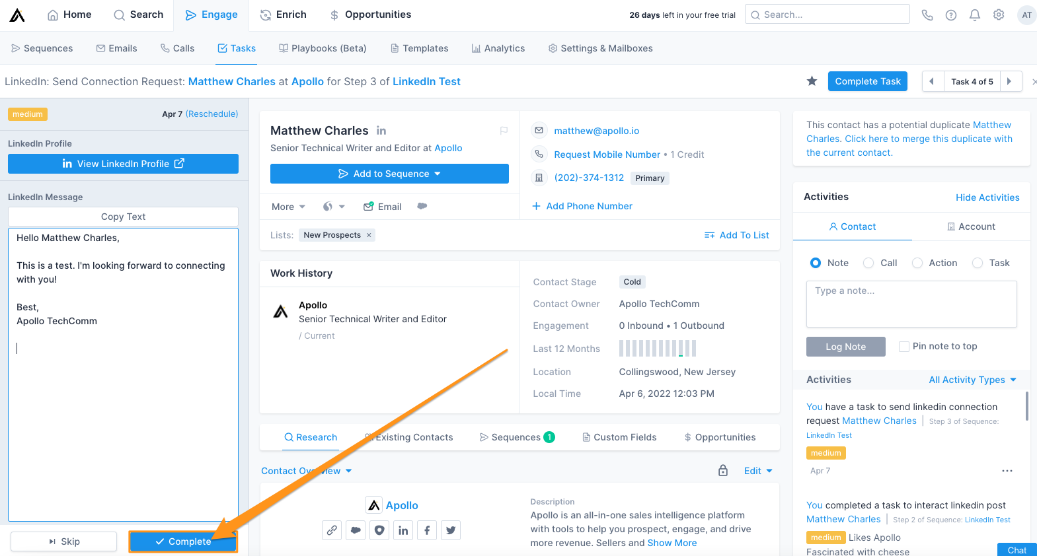
Task: Expand the Add to Sequence dropdown
Action: [x=389, y=174]
